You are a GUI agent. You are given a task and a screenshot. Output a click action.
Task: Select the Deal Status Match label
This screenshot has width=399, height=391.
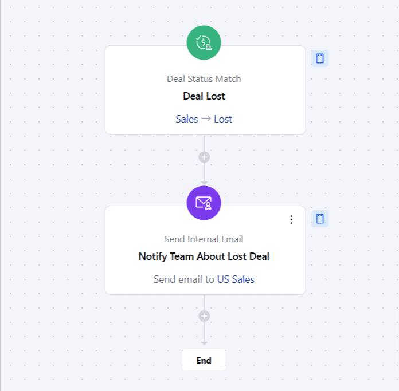click(x=204, y=79)
